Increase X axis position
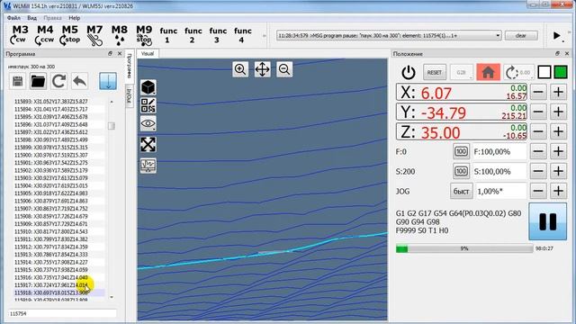 (x=558, y=92)
